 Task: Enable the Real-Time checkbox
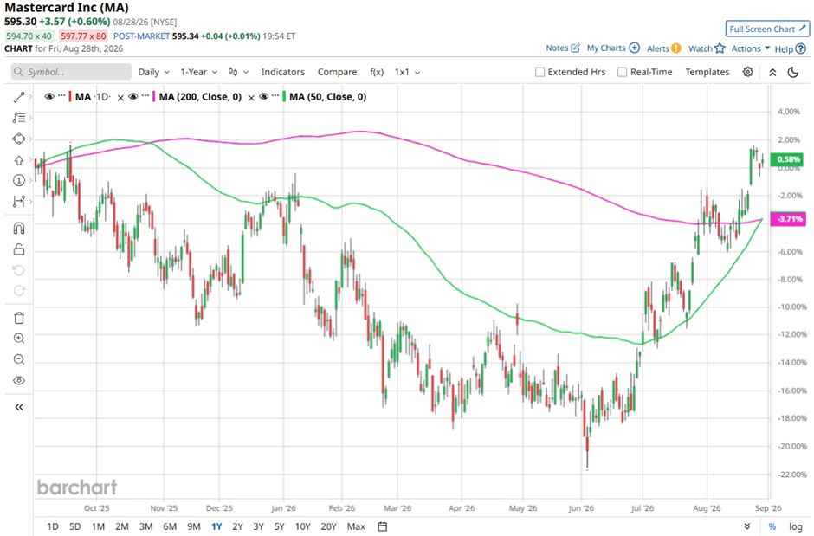tap(622, 72)
